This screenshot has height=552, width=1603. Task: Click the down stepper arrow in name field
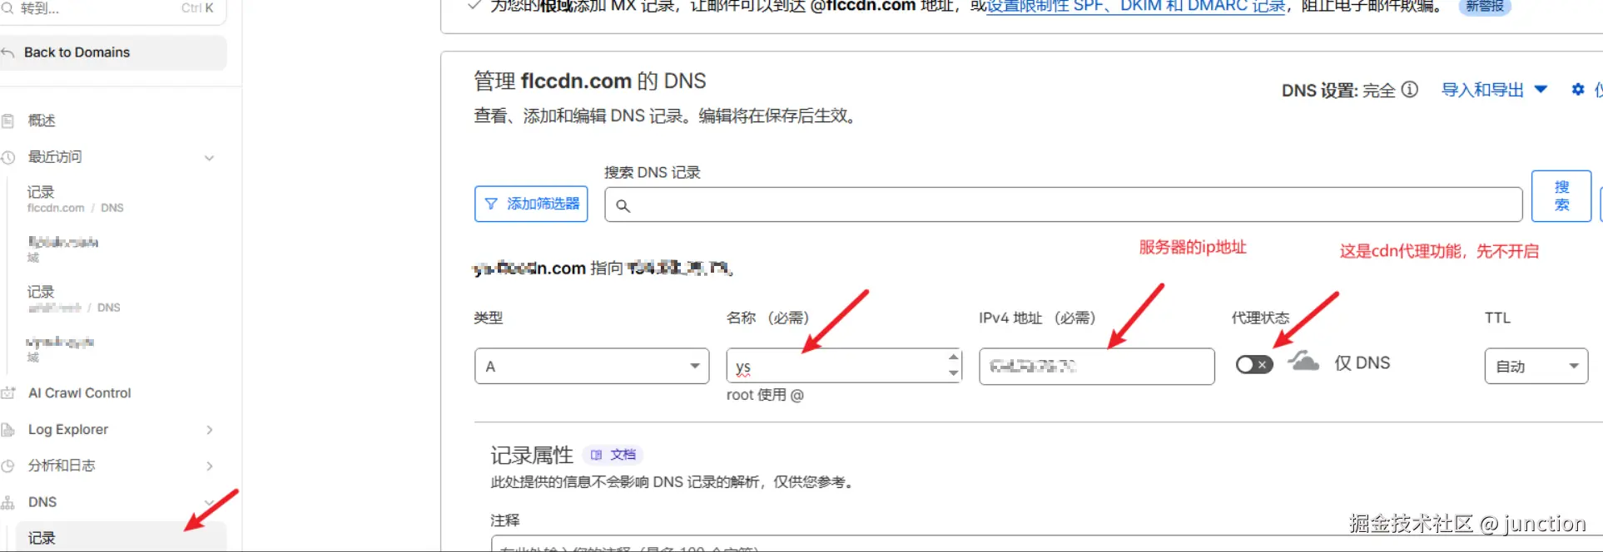[x=953, y=373]
